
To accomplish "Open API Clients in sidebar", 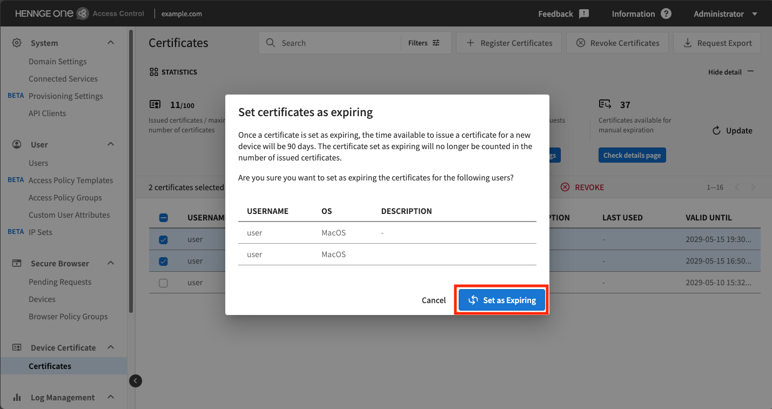I will (48, 113).
